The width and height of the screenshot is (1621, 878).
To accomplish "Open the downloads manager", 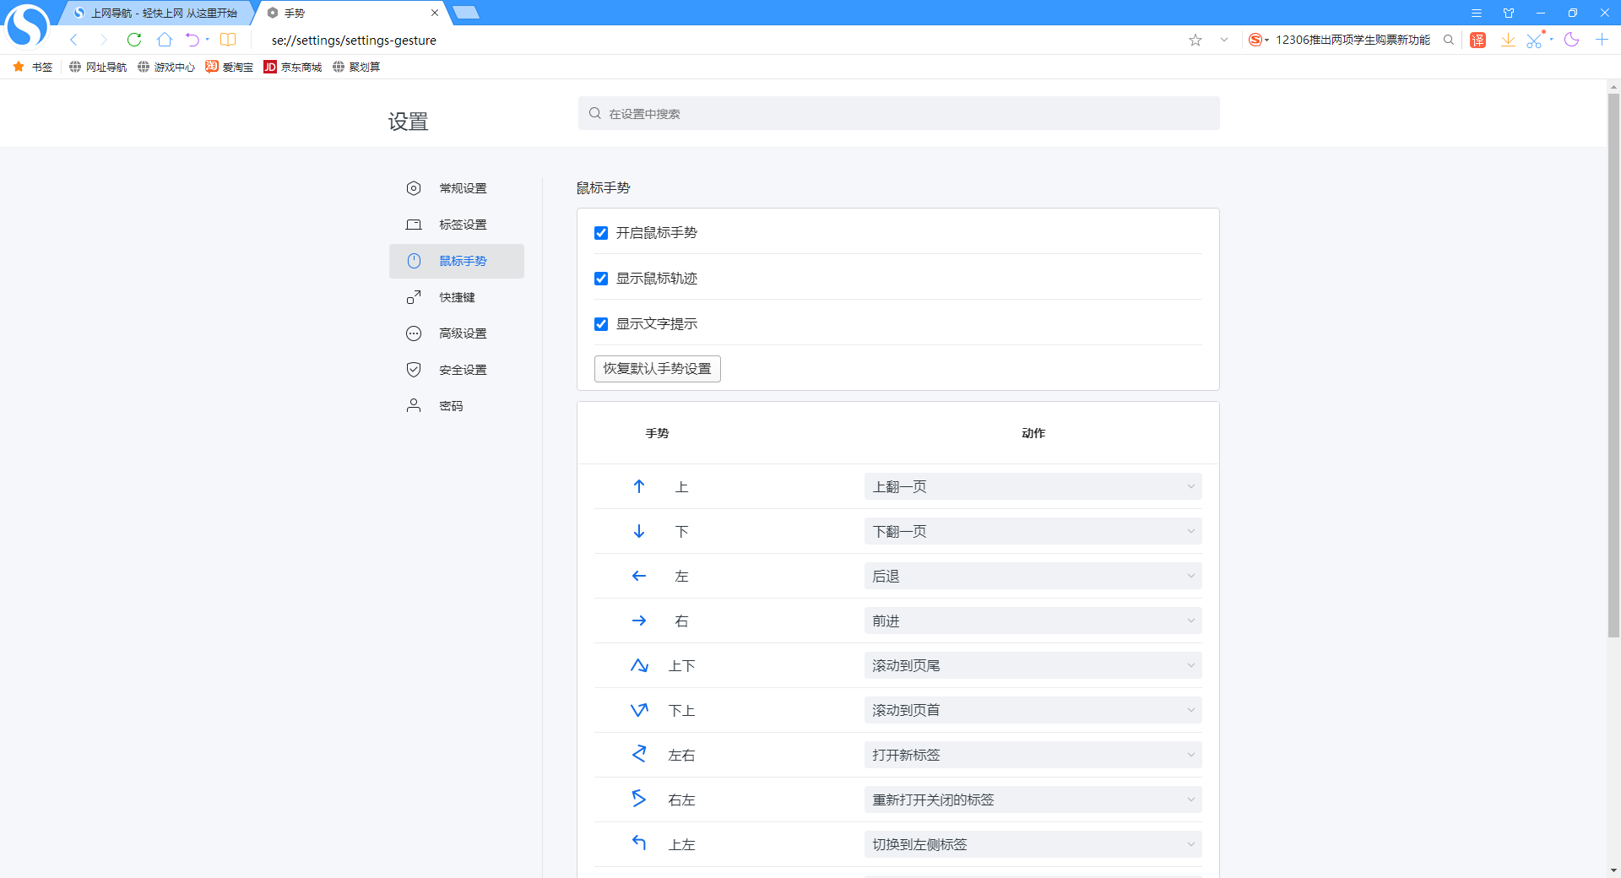I will tap(1509, 40).
